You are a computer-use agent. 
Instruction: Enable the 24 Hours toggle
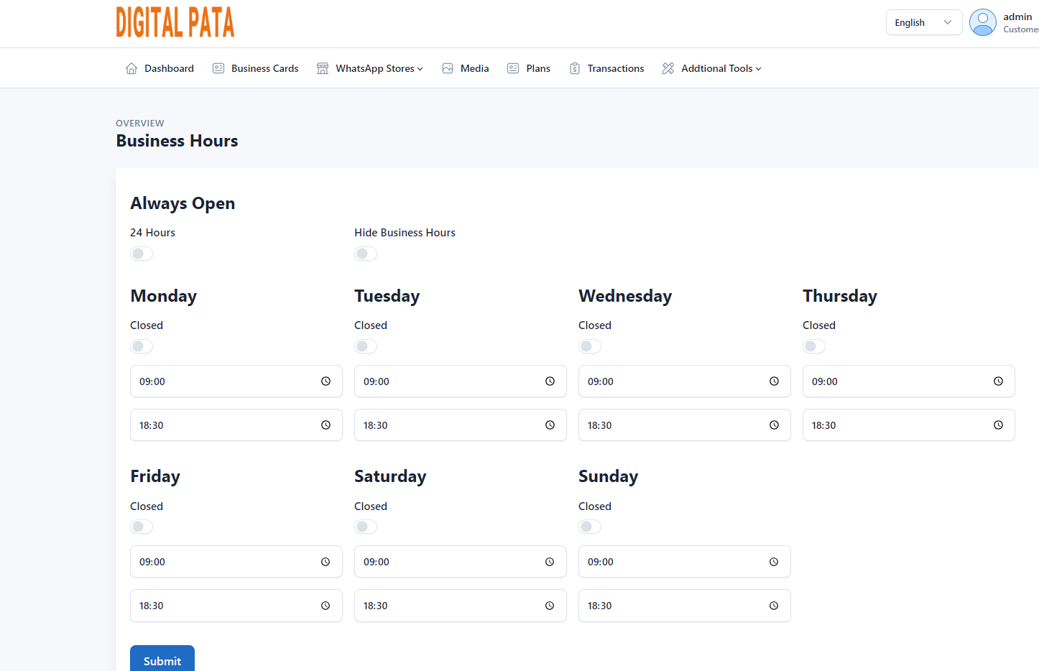tap(142, 254)
